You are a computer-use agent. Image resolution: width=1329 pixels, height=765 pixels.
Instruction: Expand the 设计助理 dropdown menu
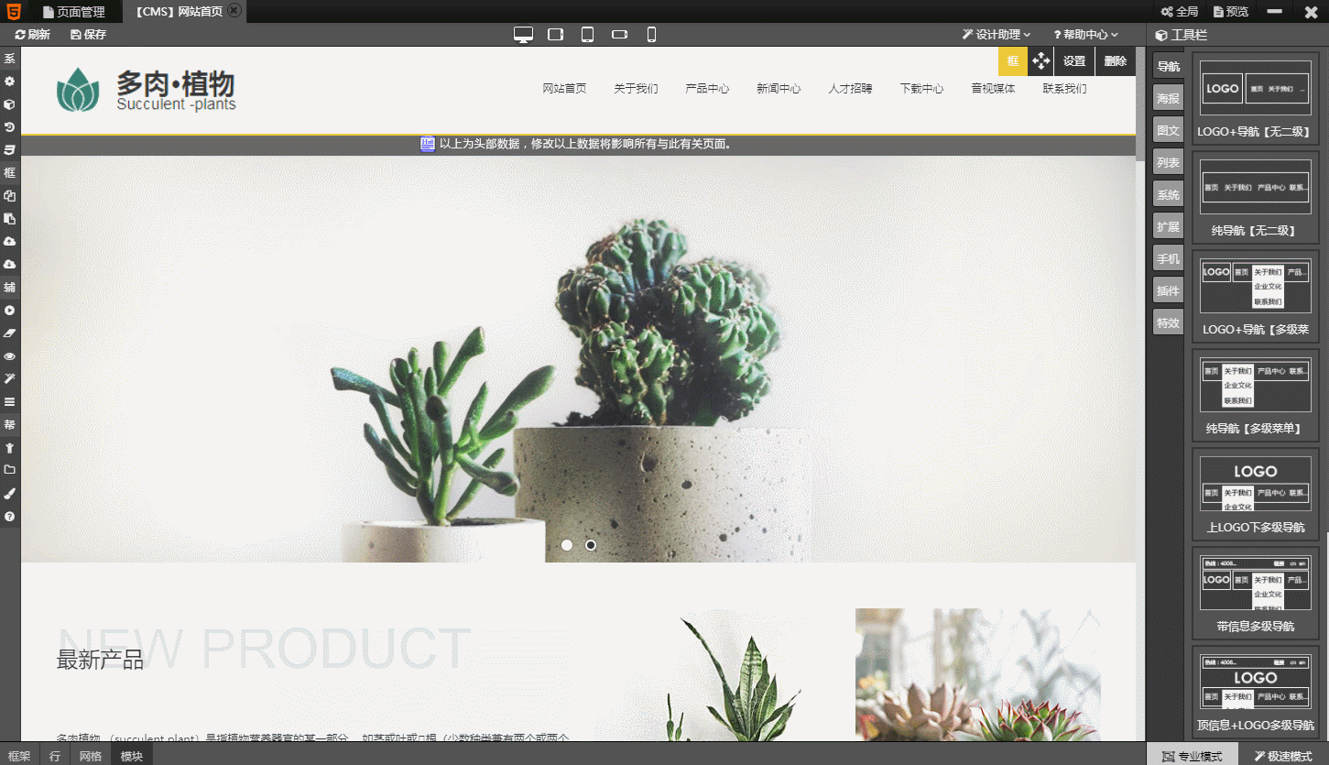[996, 35]
